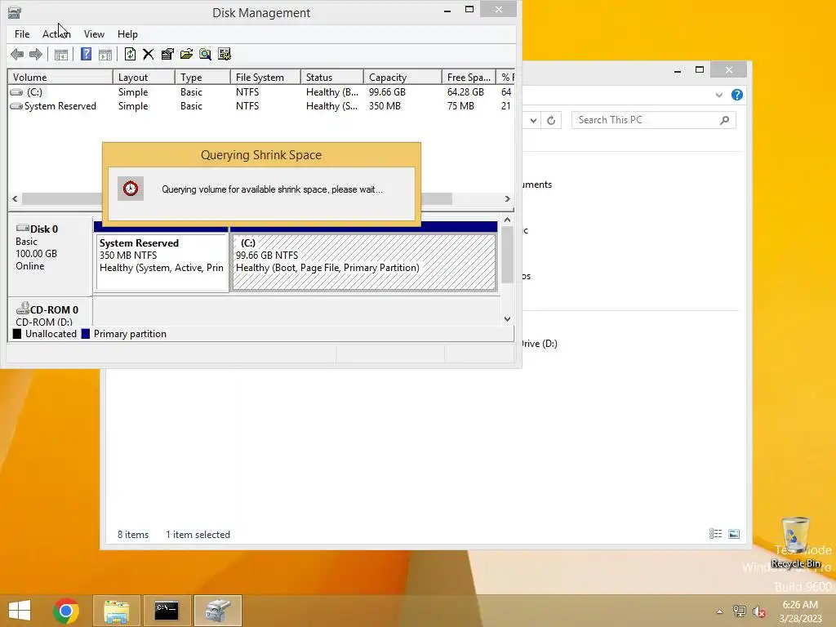Sort by the Status column header
Screen dimensions: 836x627
coord(332,78)
